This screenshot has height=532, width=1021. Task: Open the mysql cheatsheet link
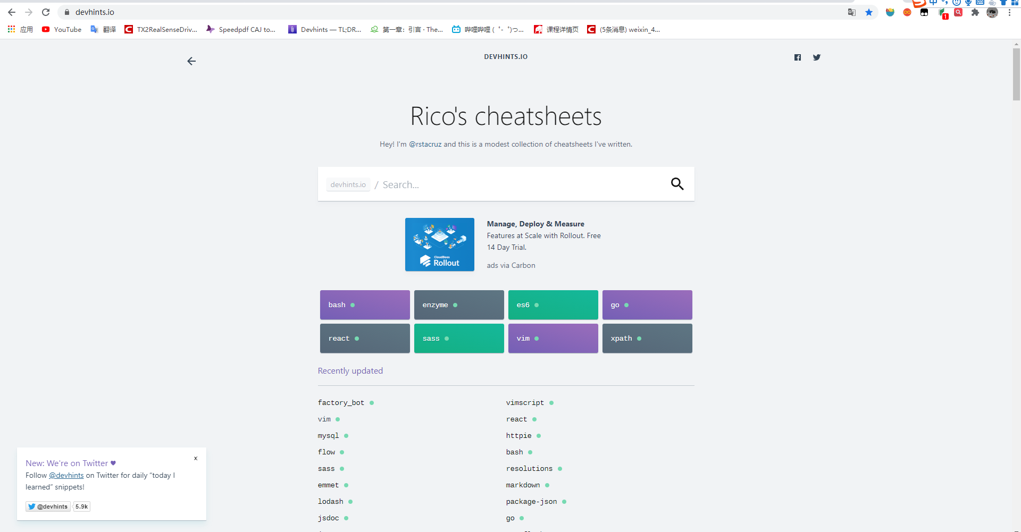[x=329, y=436]
